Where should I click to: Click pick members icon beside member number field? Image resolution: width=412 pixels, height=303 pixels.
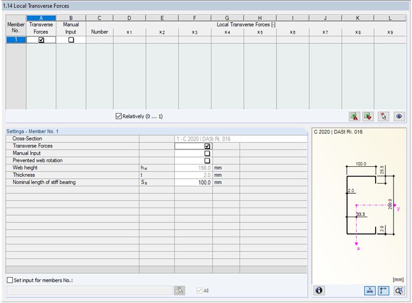coord(179,291)
